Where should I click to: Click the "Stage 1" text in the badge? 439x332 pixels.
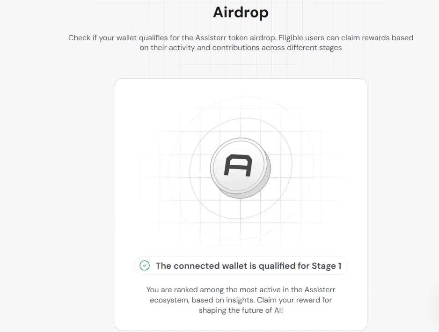pyautogui.click(x=327, y=266)
